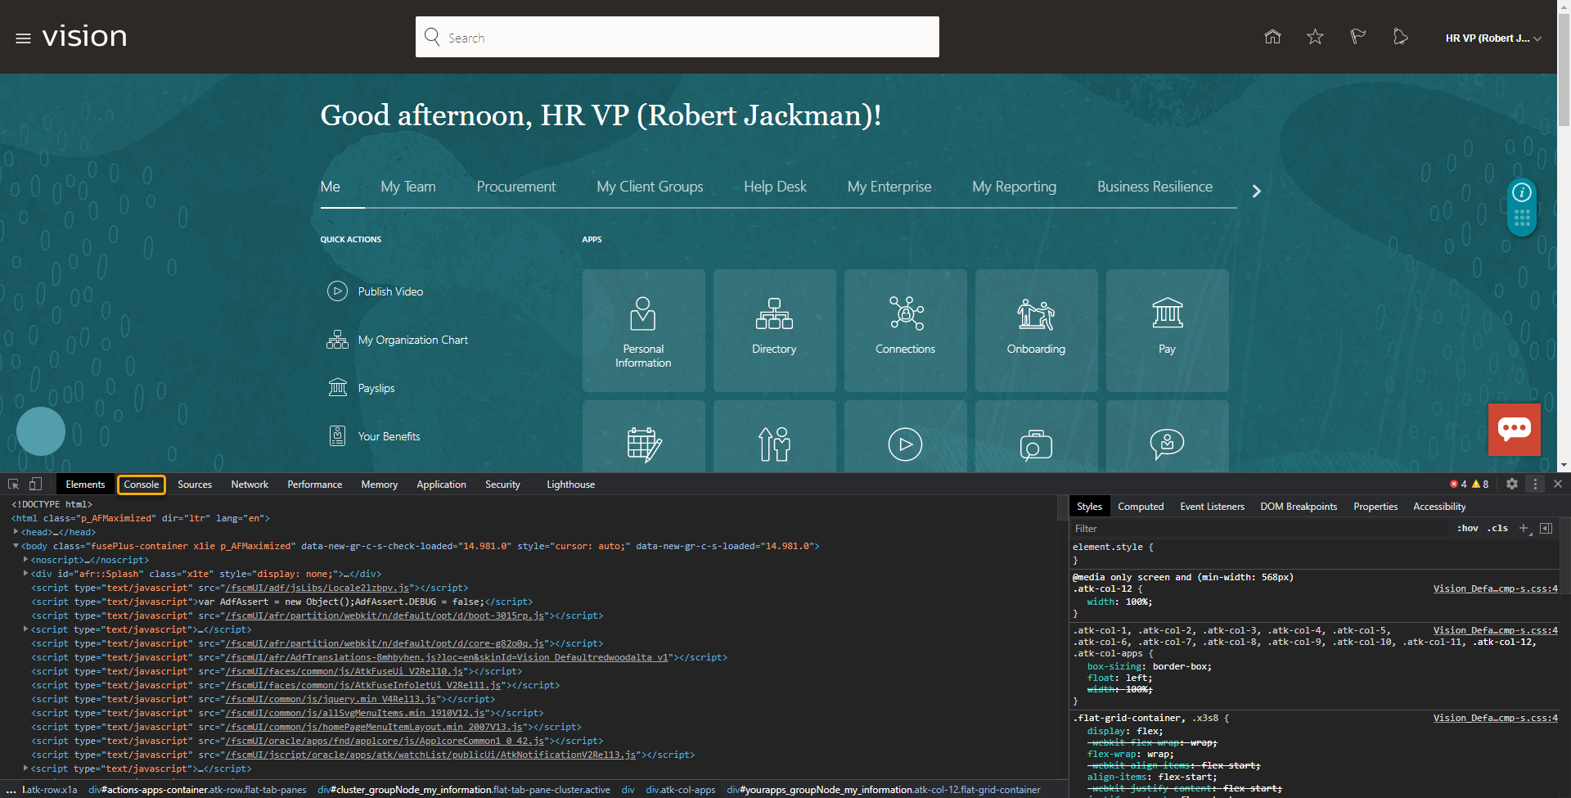Switch to My Client Groups tab
Image resolution: width=1571 pixels, height=798 pixels.
[x=650, y=187]
